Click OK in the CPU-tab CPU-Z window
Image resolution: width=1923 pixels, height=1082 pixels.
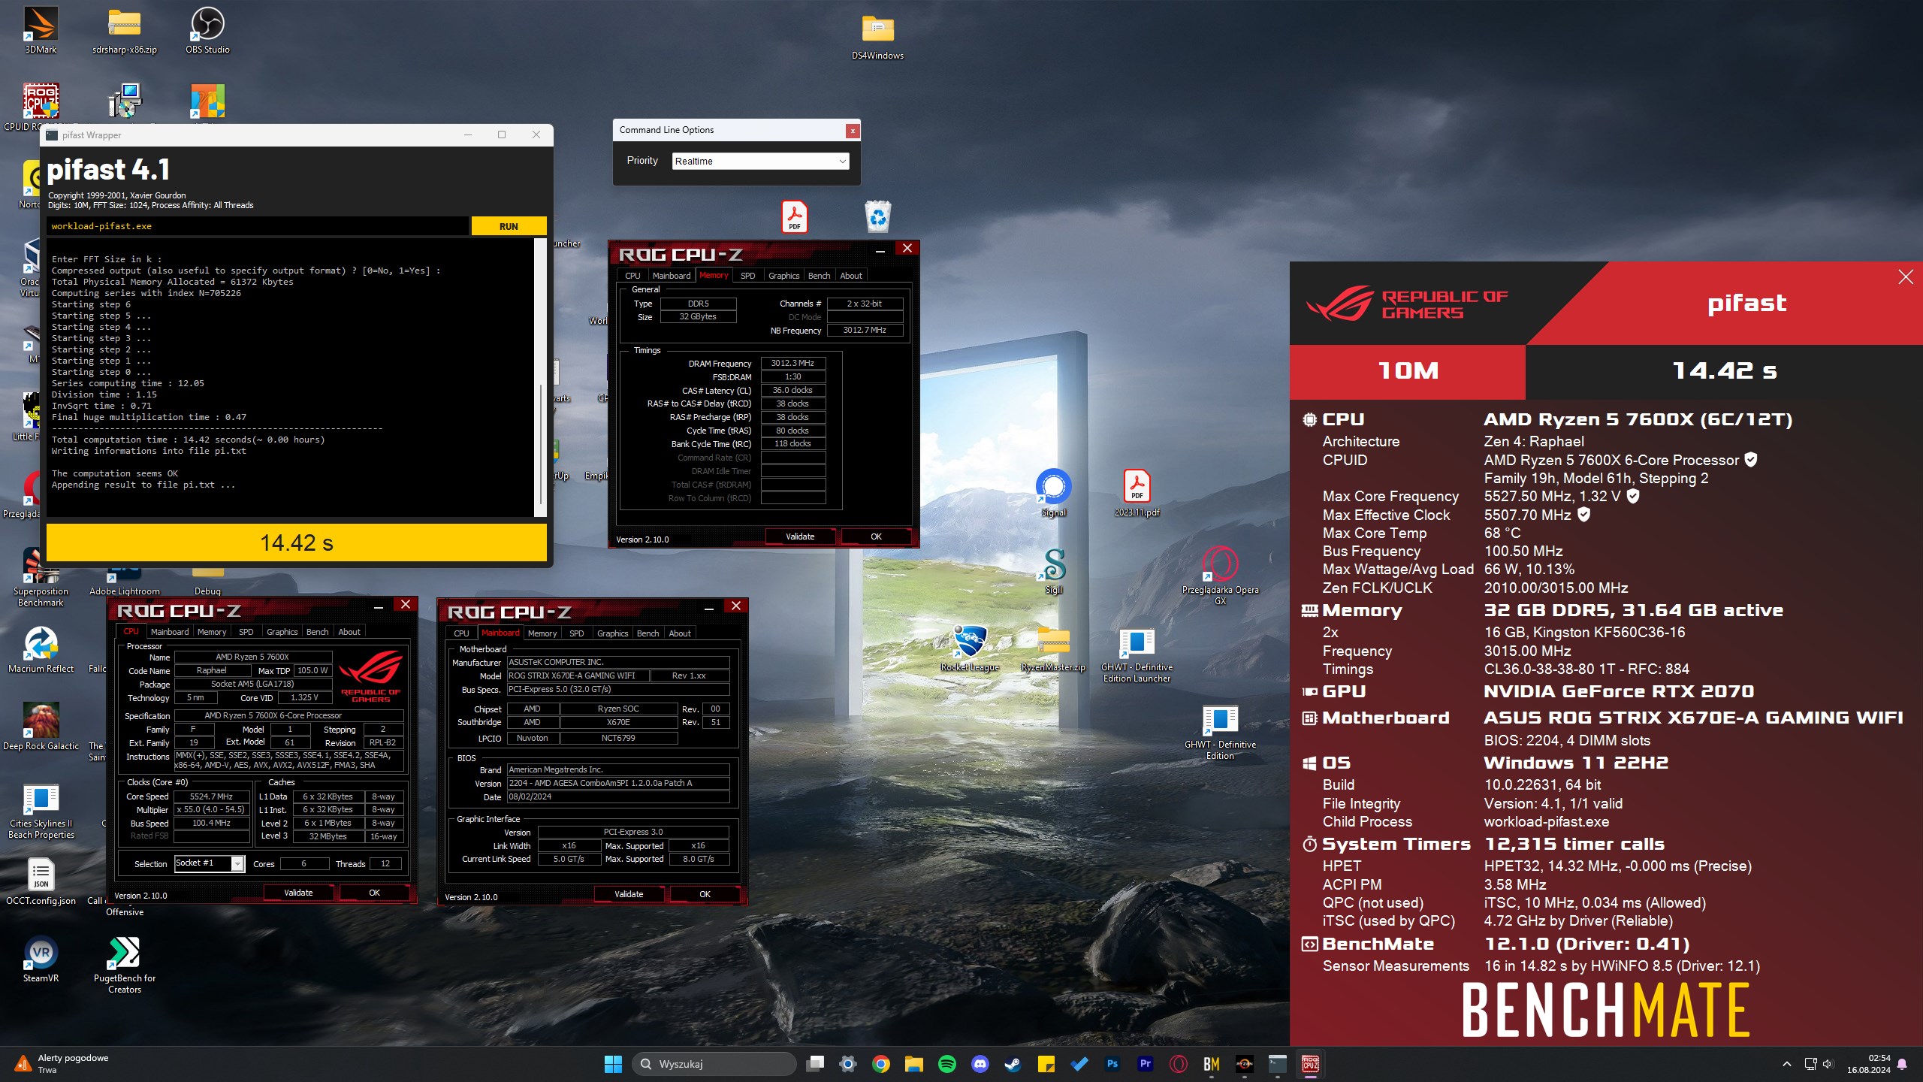374,893
